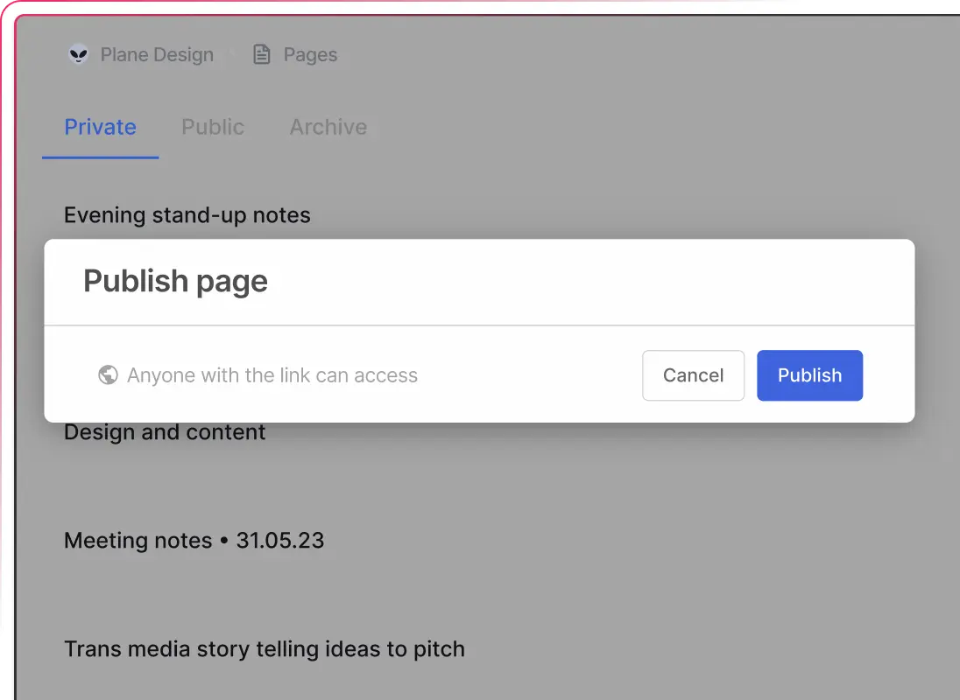
Task: Click the Publish page dialog title
Action: pyautogui.click(x=175, y=281)
